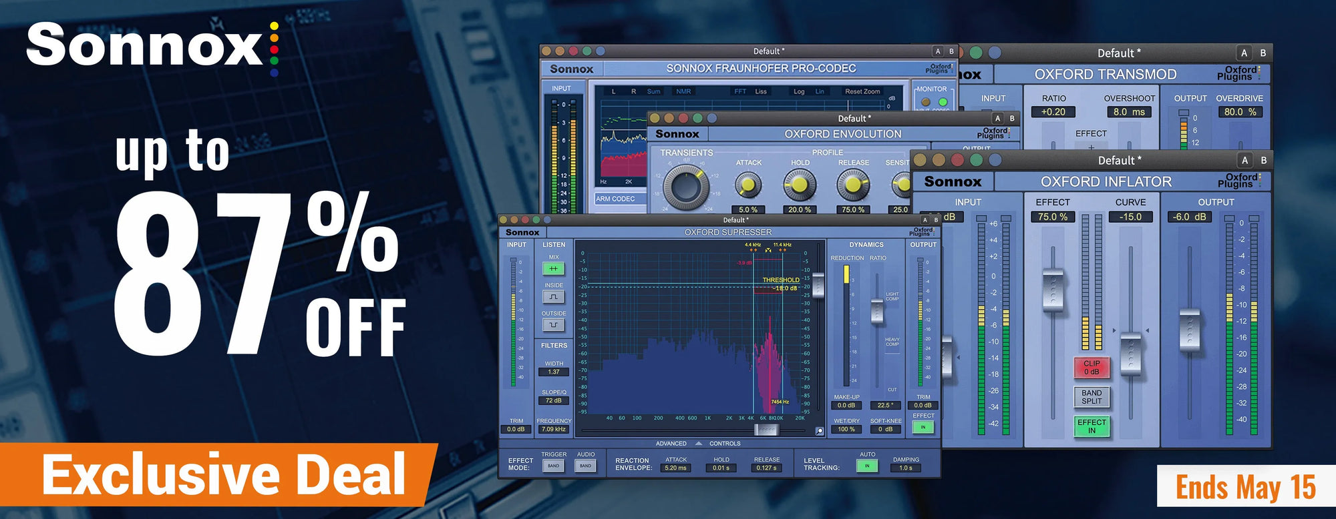This screenshot has height=519, width=1336.
Task: Select the A preset button in Supresser
Action: (x=925, y=220)
